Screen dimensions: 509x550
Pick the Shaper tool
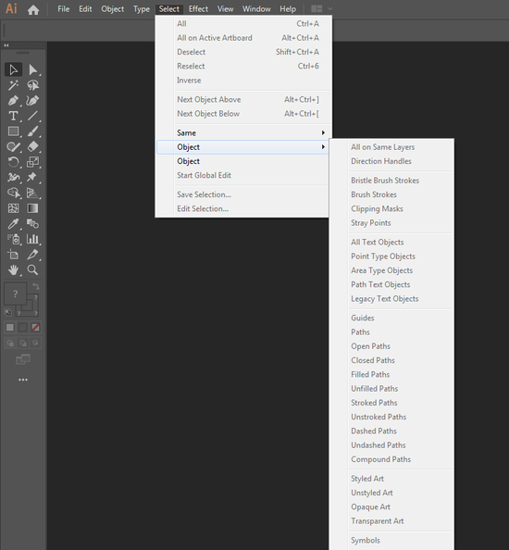[x=13, y=146]
